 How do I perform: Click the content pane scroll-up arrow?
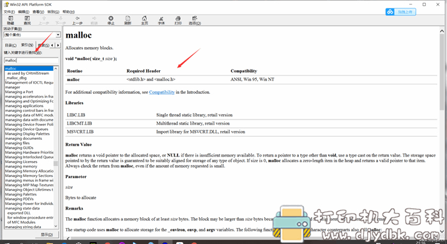pos(442,31)
